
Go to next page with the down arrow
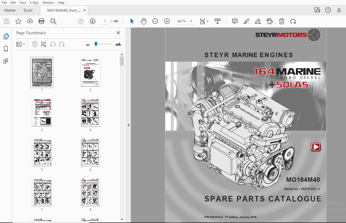93,21
